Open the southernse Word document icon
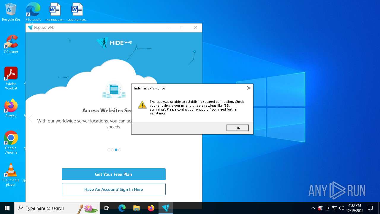Viewport: 380px width, 214px height. point(77,12)
